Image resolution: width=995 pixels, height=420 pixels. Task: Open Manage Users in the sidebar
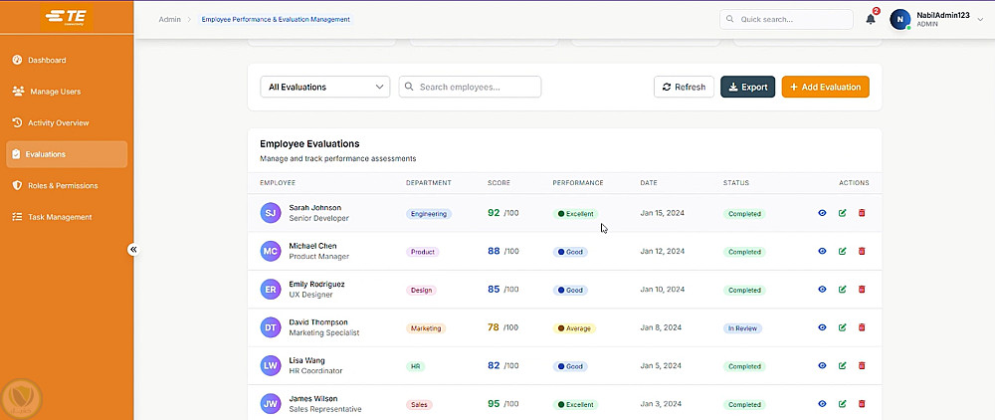(x=55, y=92)
